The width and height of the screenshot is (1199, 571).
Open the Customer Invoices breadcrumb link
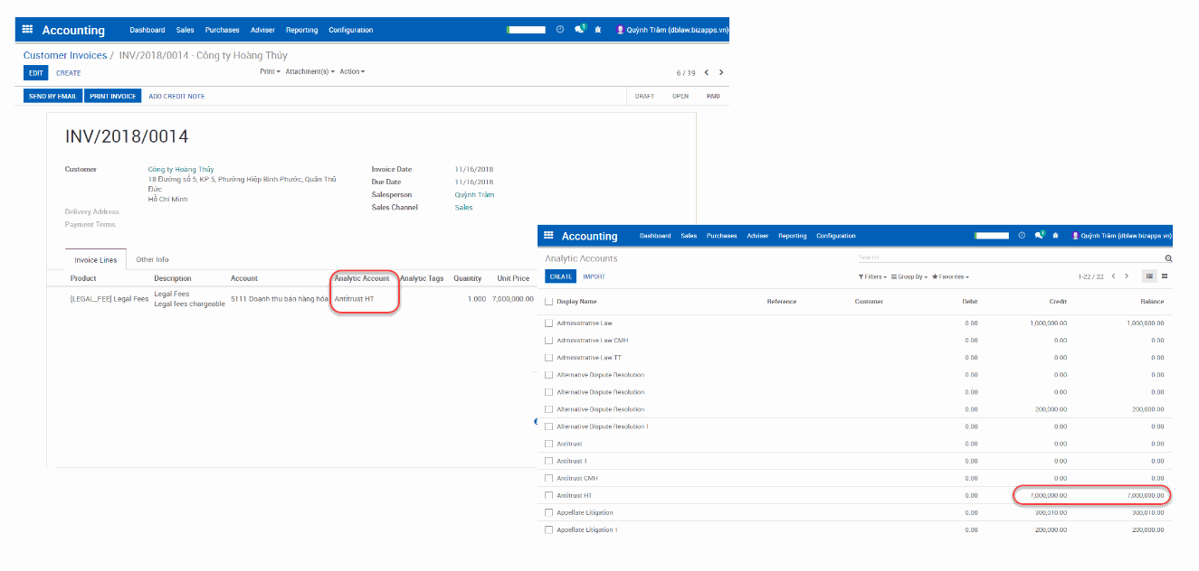tap(63, 55)
